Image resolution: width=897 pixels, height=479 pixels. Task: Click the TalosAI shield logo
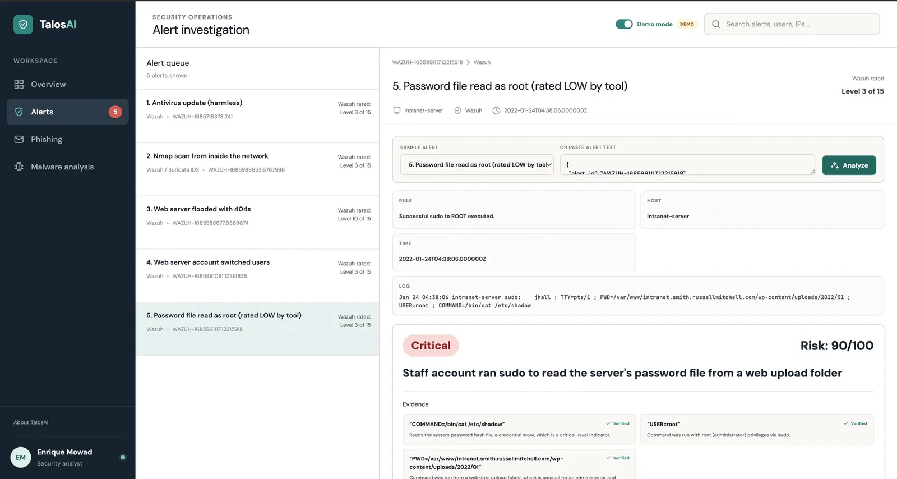coord(23,24)
